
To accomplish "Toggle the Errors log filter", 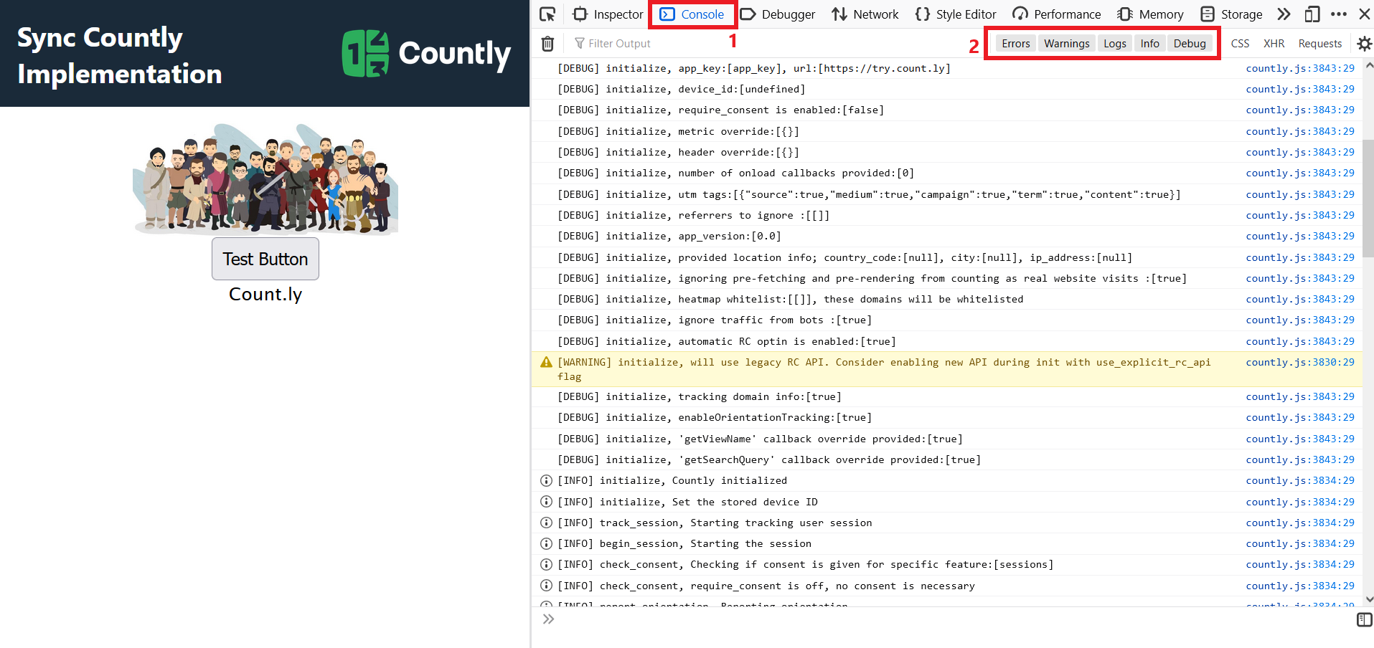I will pos(1015,43).
